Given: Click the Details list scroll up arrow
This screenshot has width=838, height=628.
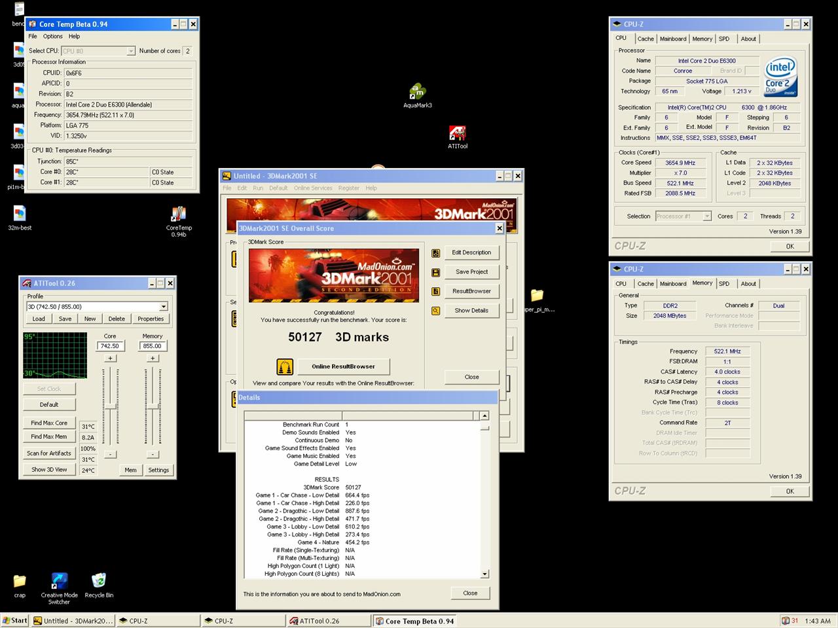Looking at the screenshot, I should tap(484, 415).
